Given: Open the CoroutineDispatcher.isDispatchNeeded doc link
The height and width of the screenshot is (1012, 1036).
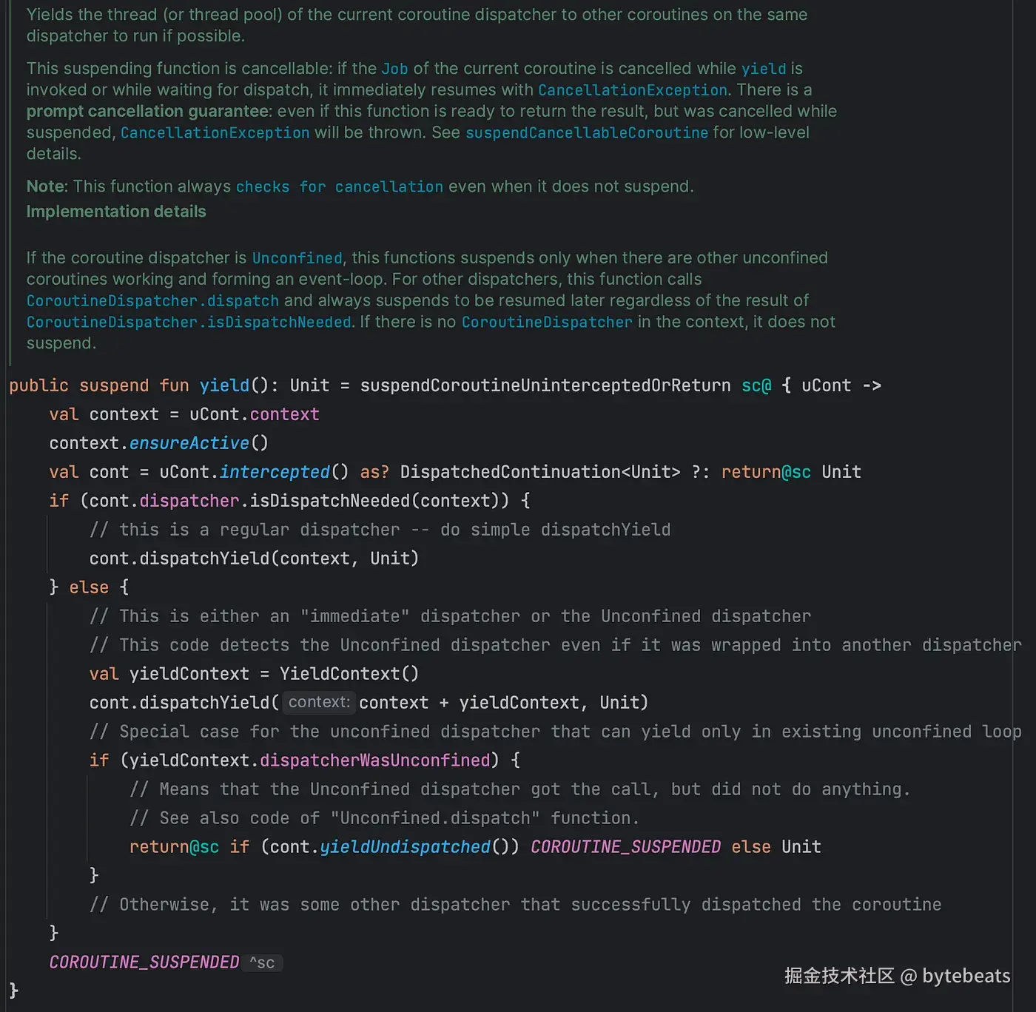Looking at the screenshot, I should click(x=189, y=323).
